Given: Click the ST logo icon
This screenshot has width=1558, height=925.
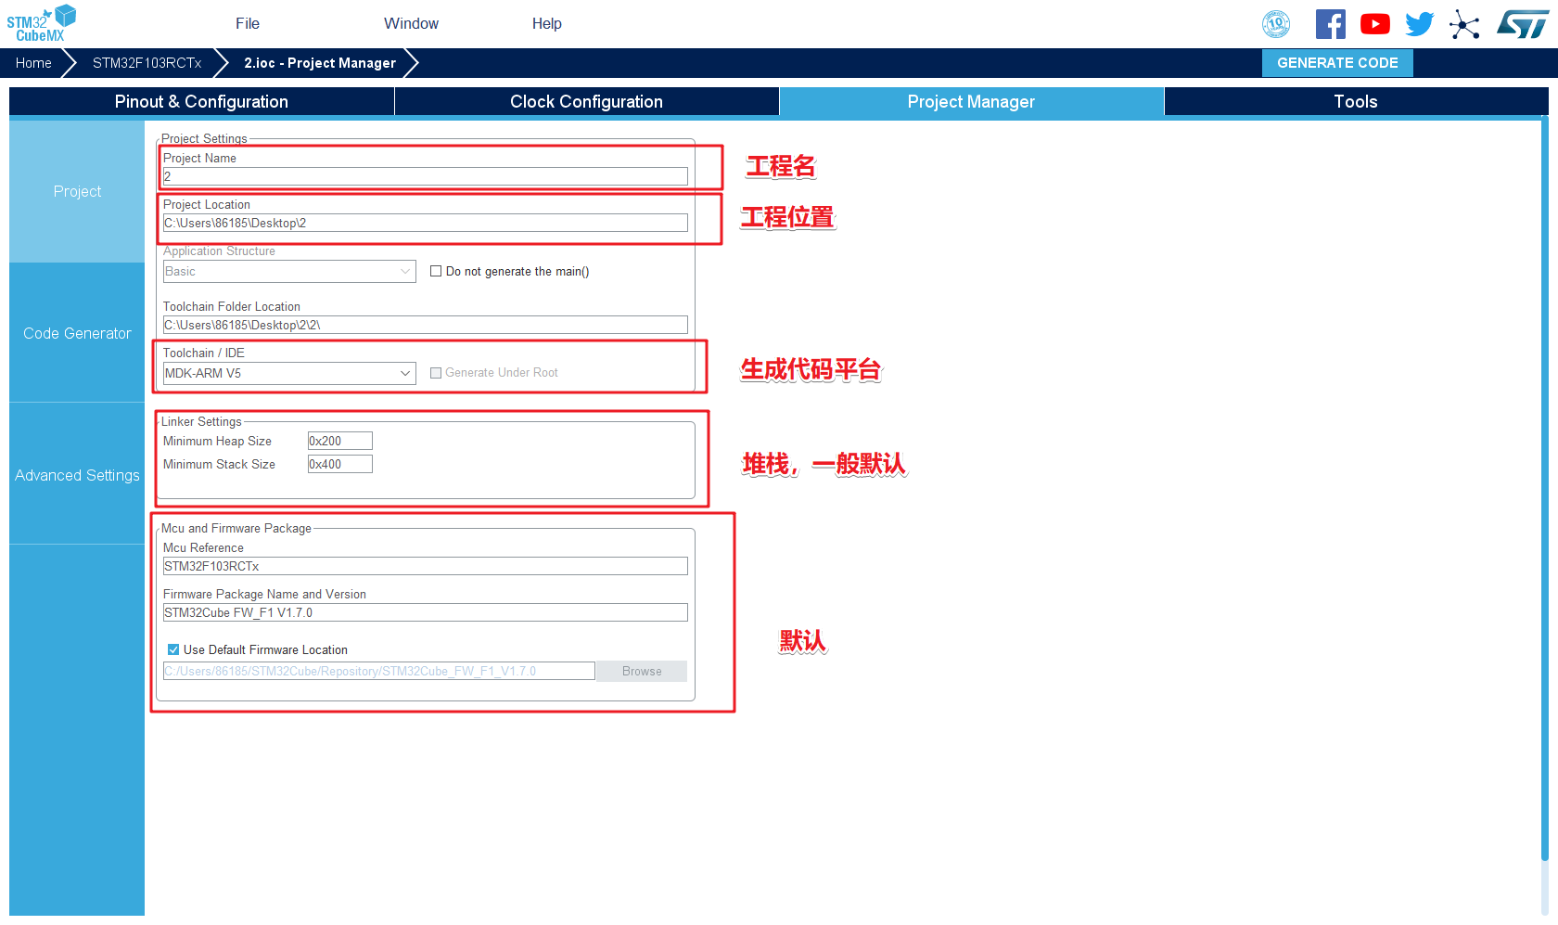Looking at the screenshot, I should pos(1522,24).
